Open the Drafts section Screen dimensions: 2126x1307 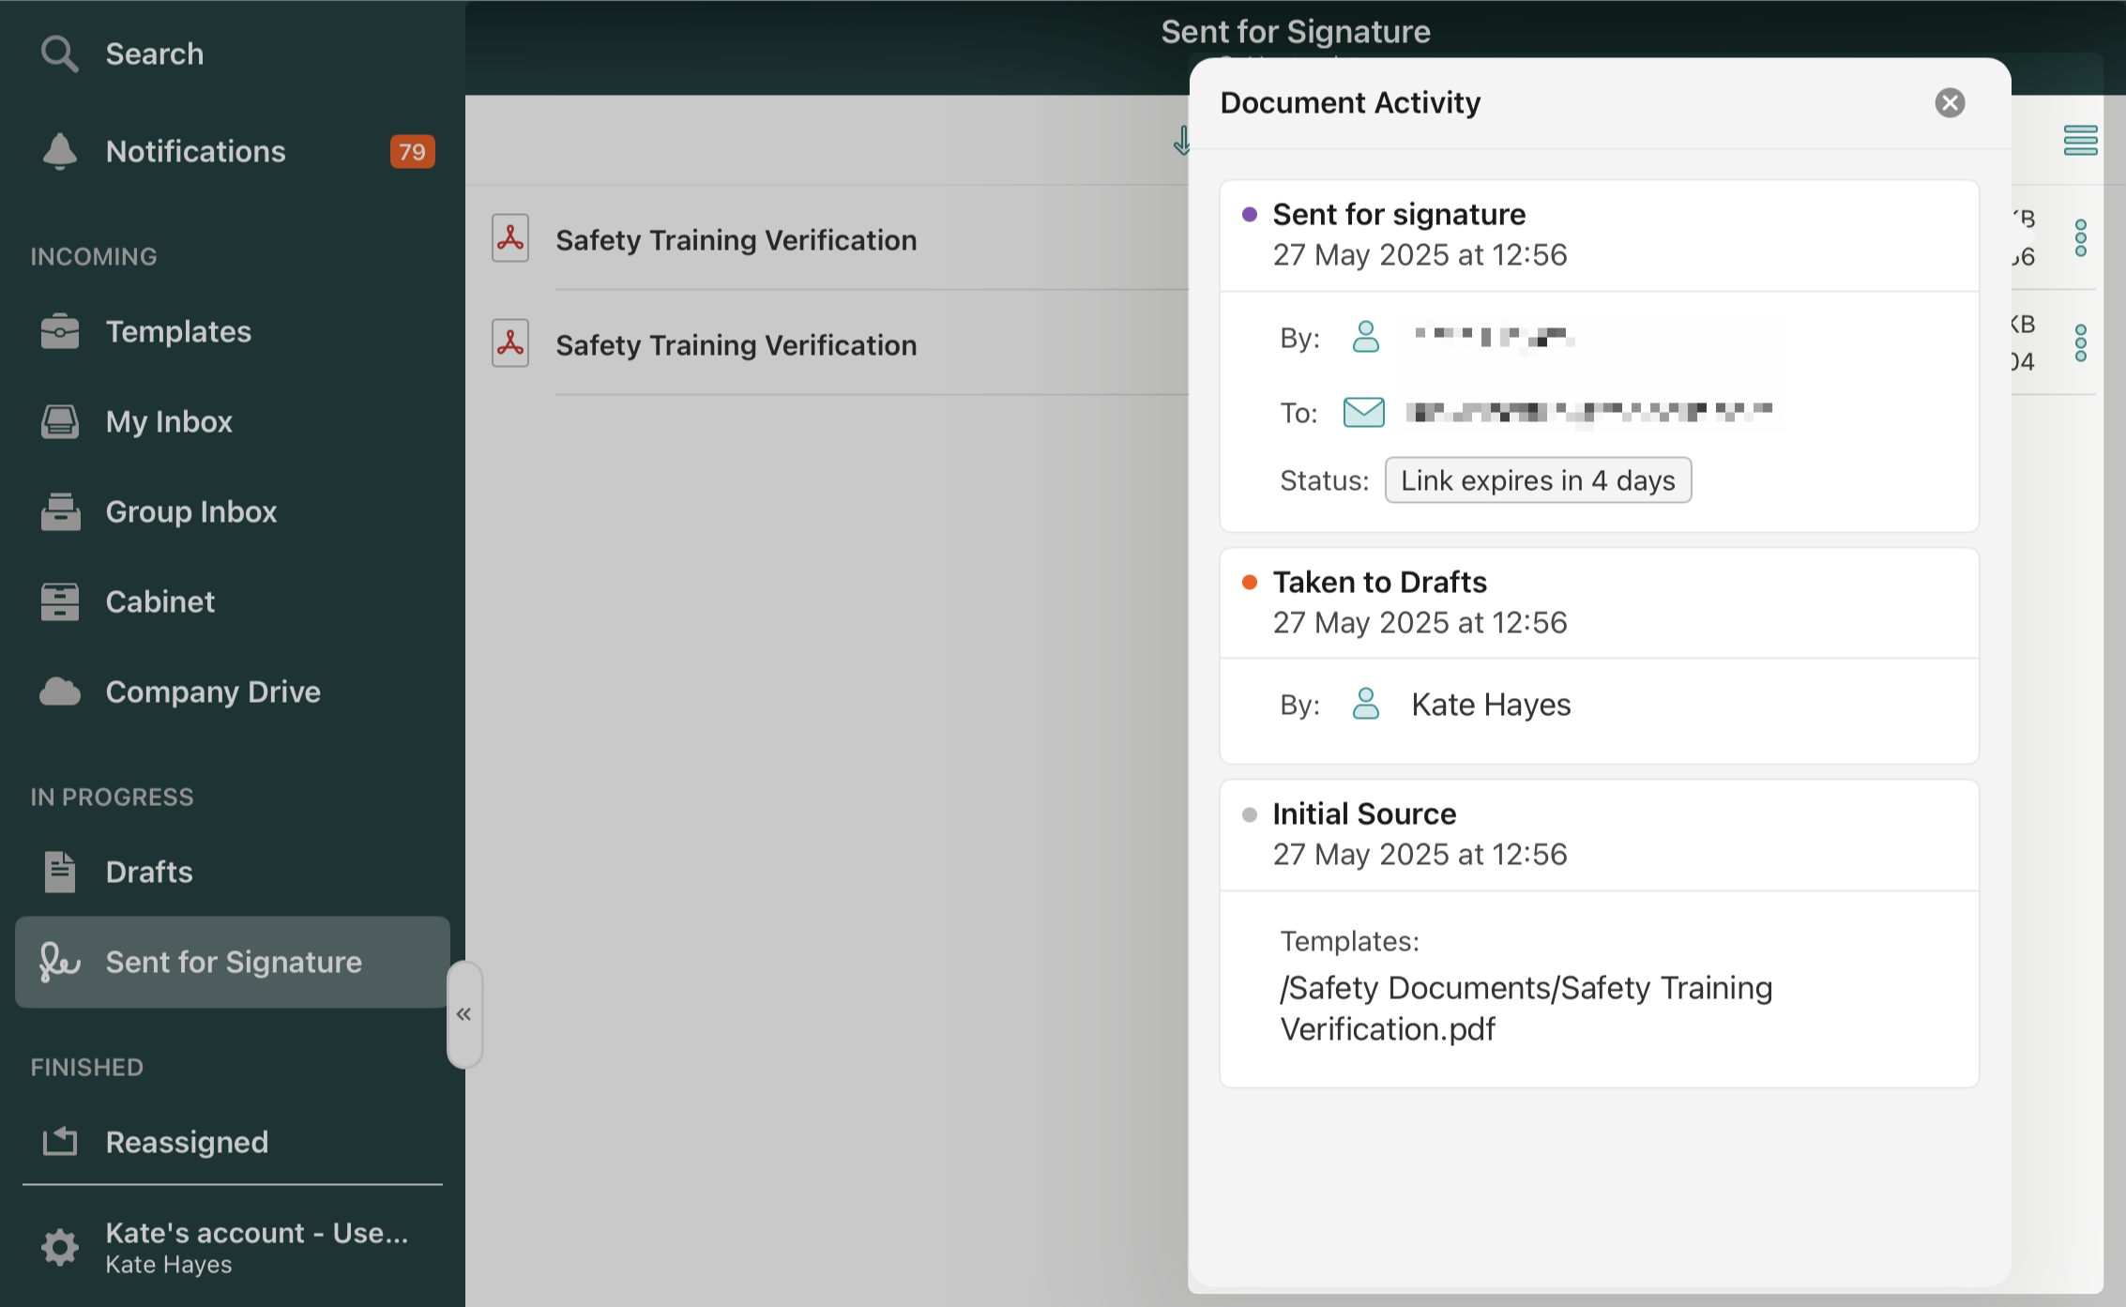pyautogui.click(x=148, y=872)
